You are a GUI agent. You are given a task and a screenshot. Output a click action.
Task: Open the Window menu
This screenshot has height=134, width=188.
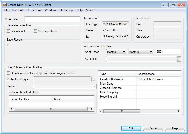50,10
